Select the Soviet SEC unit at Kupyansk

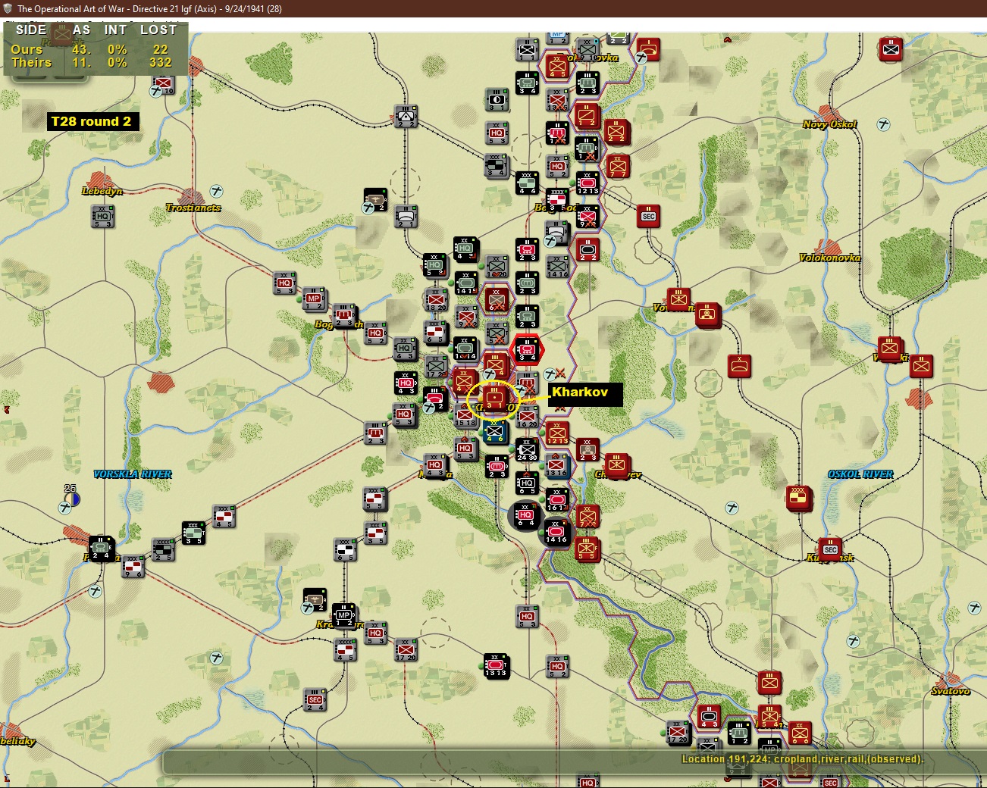coord(830,549)
